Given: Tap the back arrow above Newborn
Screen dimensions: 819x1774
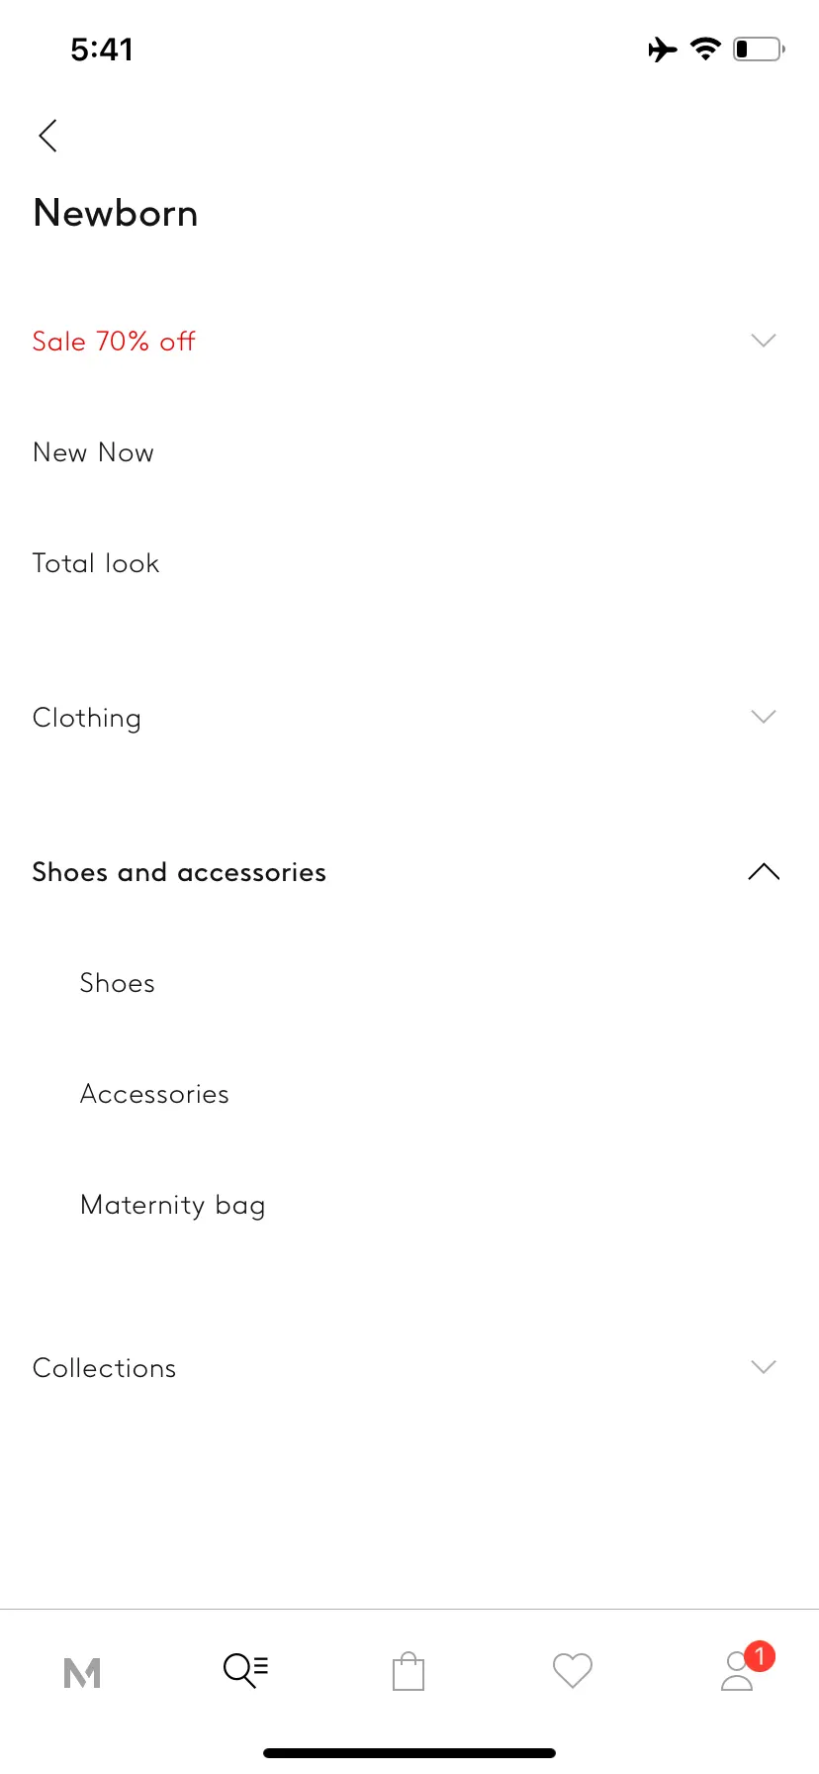Looking at the screenshot, I should pyautogui.click(x=47, y=136).
